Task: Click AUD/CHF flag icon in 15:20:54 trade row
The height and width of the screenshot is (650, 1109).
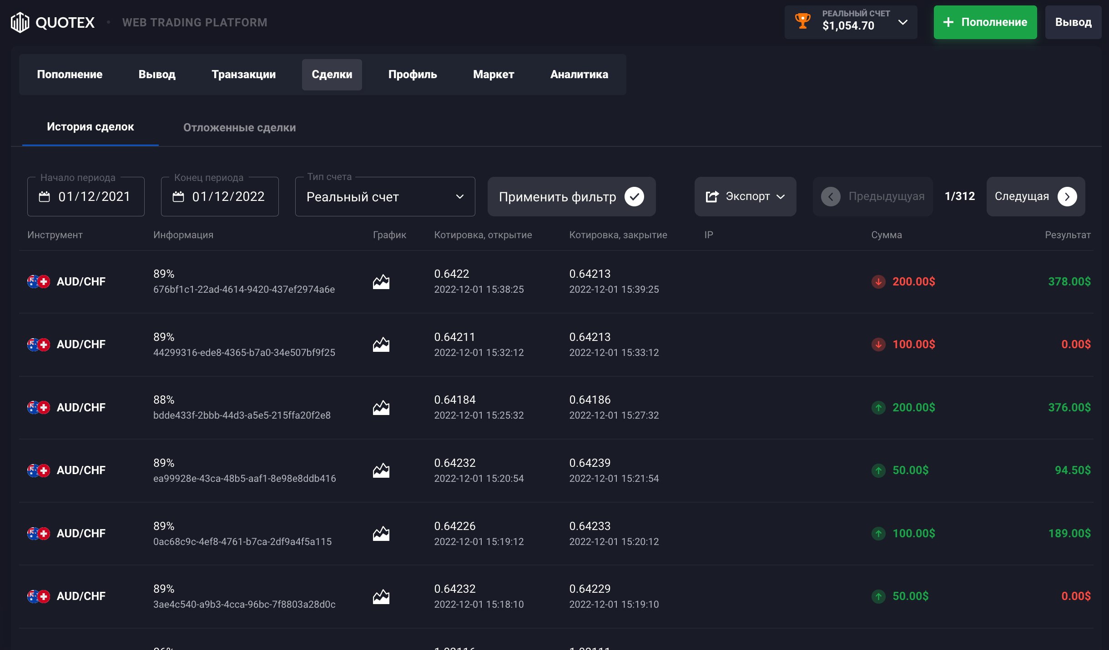Action: (39, 470)
